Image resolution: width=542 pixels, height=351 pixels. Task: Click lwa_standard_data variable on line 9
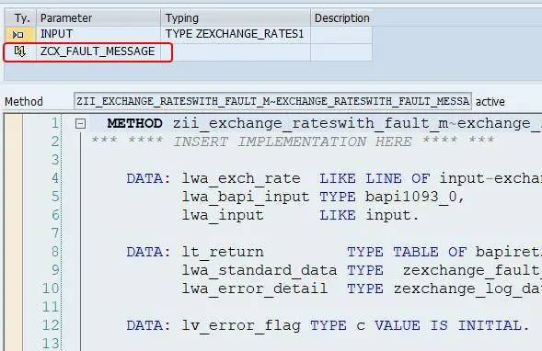point(259,270)
